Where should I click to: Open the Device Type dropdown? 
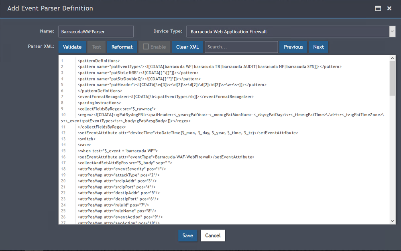pyautogui.click(x=291, y=32)
